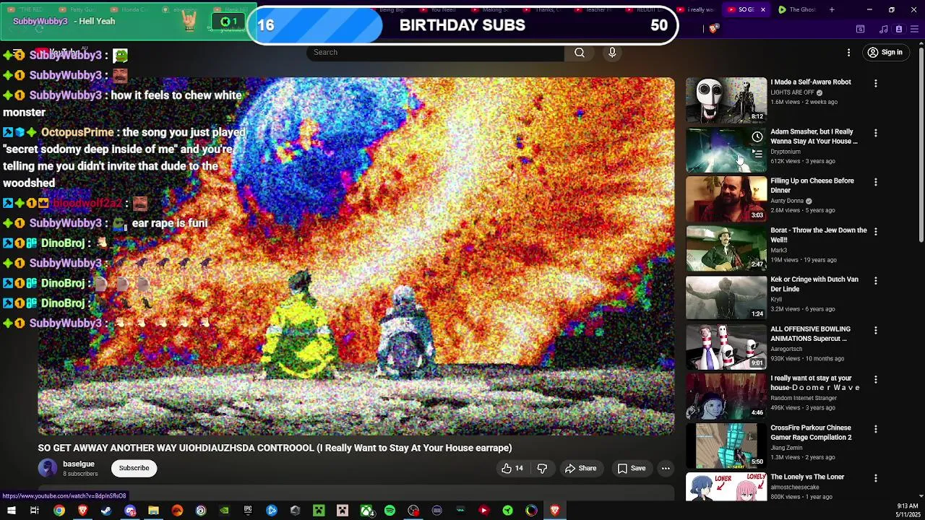Viewport: 925px width, 520px height.
Task: Open Brave profile icon in toolbar
Action: [x=898, y=29]
